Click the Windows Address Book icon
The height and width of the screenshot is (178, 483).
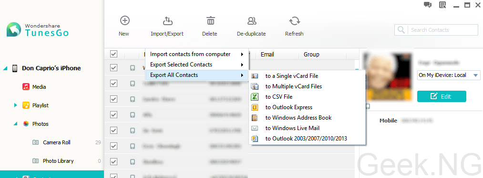coord(255,118)
